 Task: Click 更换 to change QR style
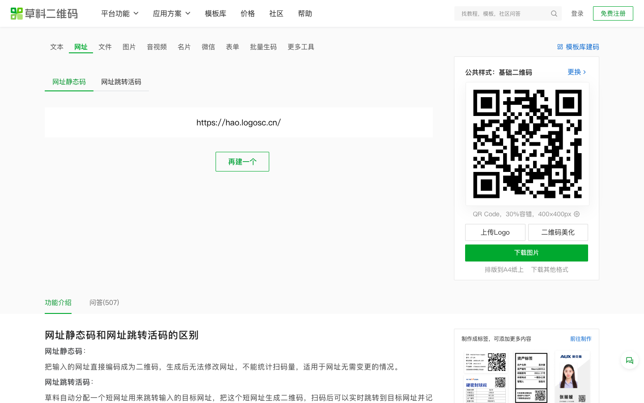pyautogui.click(x=576, y=72)
